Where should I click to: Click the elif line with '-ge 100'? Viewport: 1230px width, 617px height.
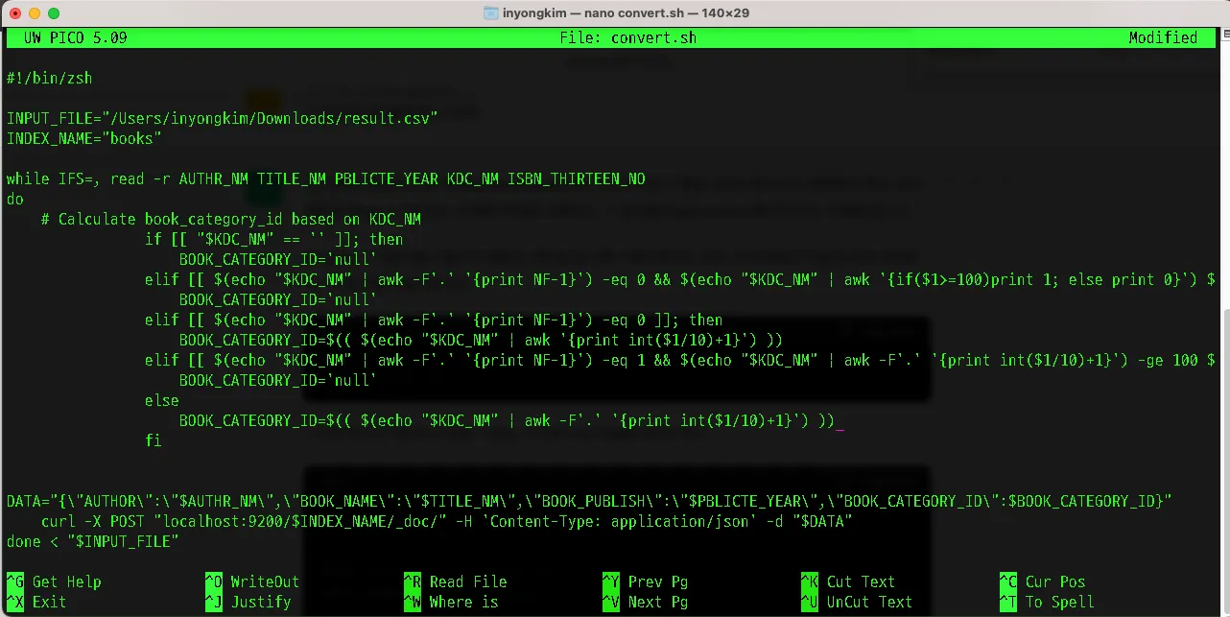680,360
